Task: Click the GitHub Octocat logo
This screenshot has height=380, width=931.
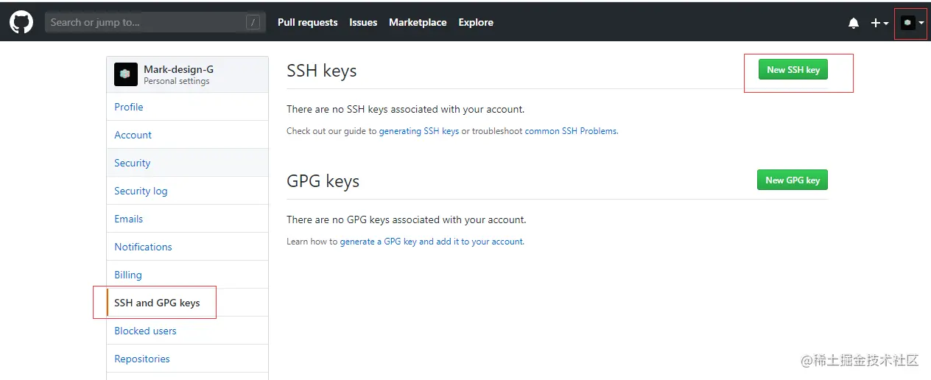Action: coord(21,23)
